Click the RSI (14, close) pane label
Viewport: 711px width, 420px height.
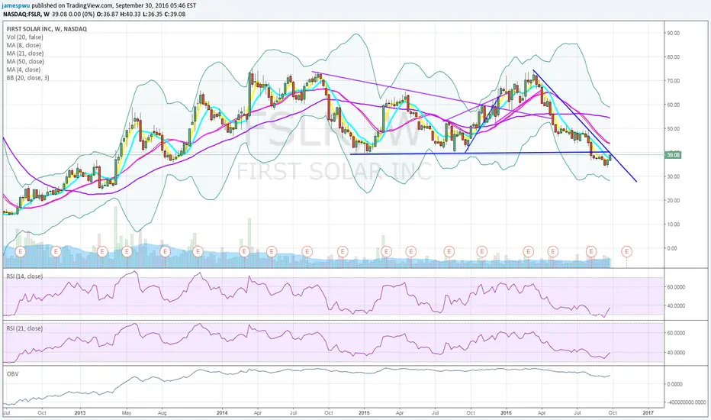pos(24,276)
